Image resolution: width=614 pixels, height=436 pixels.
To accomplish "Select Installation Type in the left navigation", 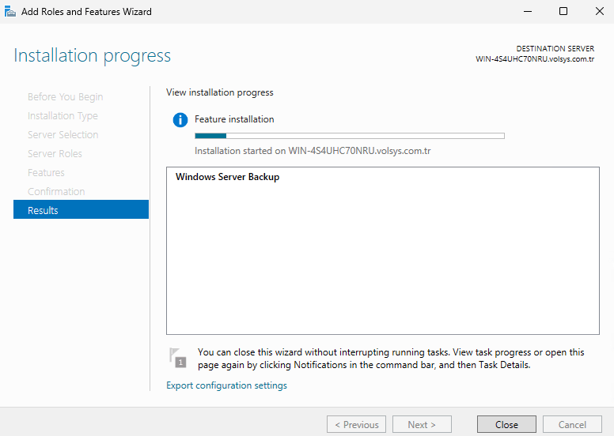I will click(x=63, y=116).
